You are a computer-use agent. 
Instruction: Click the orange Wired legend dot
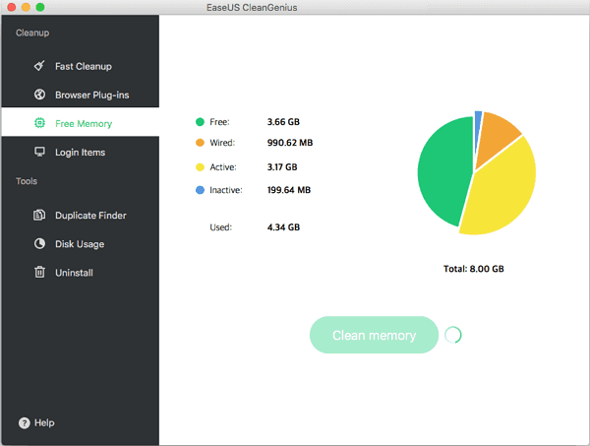(200, 144)
